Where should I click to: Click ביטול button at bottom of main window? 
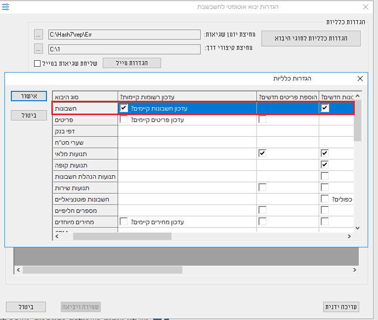tap(26, 307)
